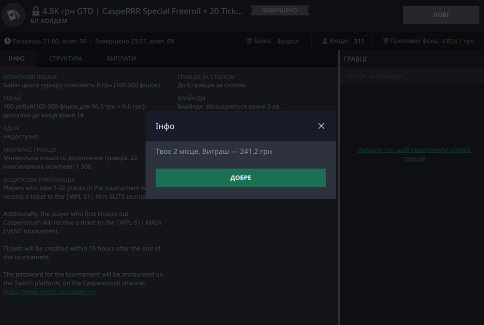Select the ІНФО tab
Screen dimensions: 484x325
pyautogui.click(x=16, y=59)
